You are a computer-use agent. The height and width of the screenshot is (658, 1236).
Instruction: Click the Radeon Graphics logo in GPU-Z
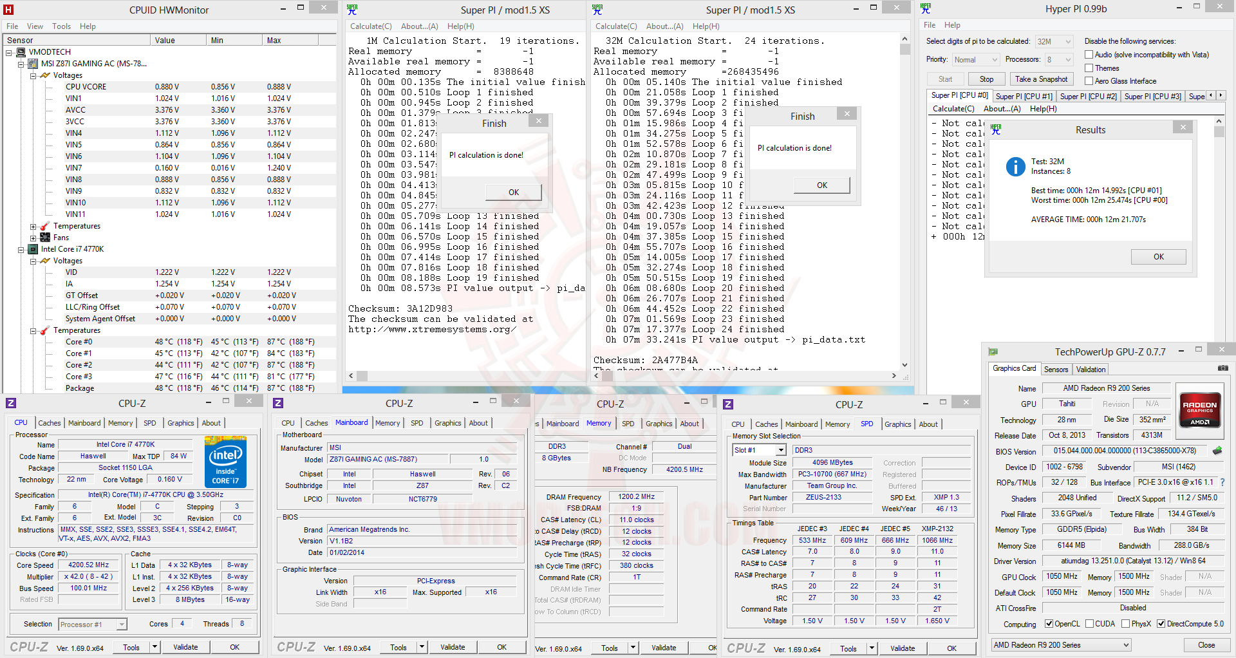pyautogui.click(x=1200, y=409)
